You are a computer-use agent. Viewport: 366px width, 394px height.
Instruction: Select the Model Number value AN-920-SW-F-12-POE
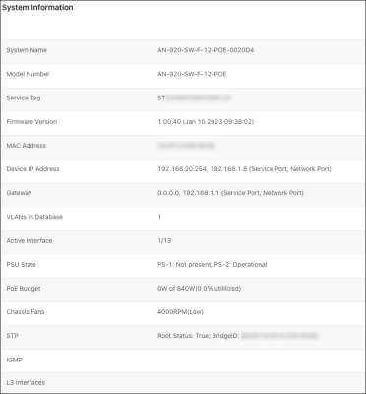click(x=192, y=74)
